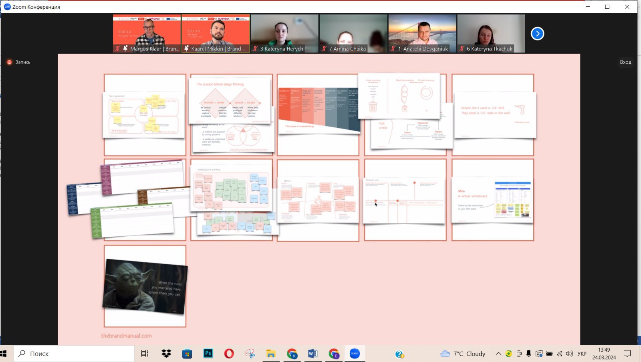The width and height of the screenshot is (641, 362).
Task: Click muted mic icon of Kateryna Herych
Action: click(x=255, y=48)
